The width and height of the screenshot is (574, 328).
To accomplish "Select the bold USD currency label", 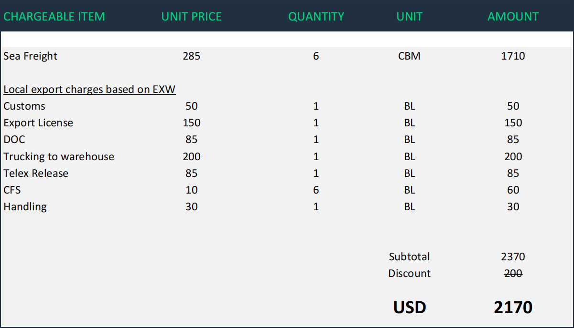I will 409,307.
